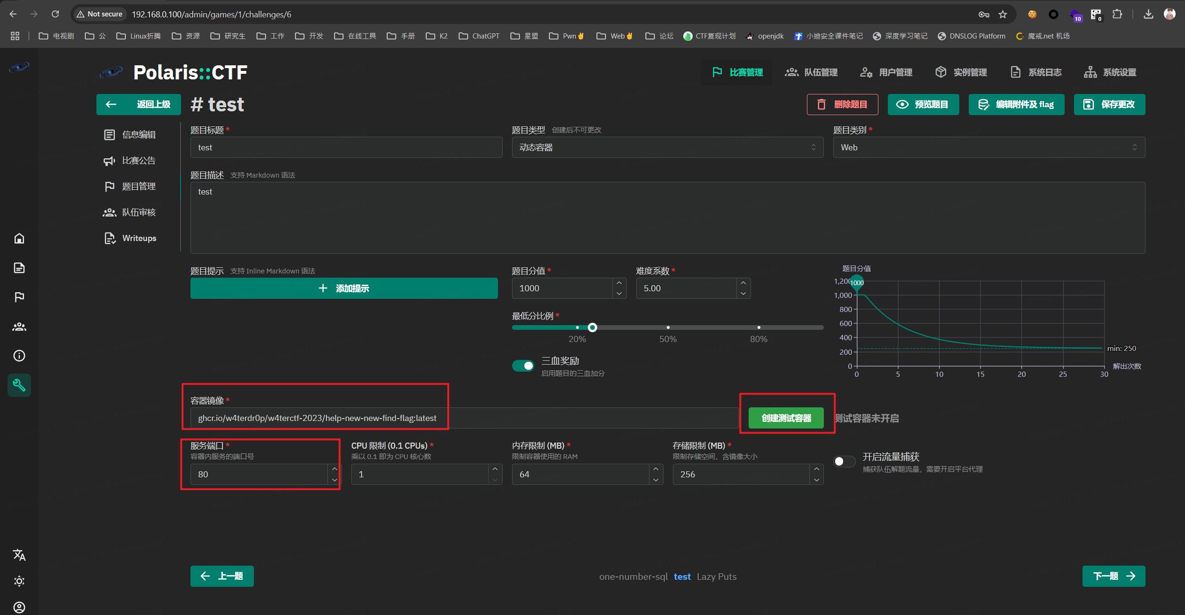Bookmark this page with star icon
Image resolution: width=1185 pixels, height=615 pixels.
[x=1003, y=15]
